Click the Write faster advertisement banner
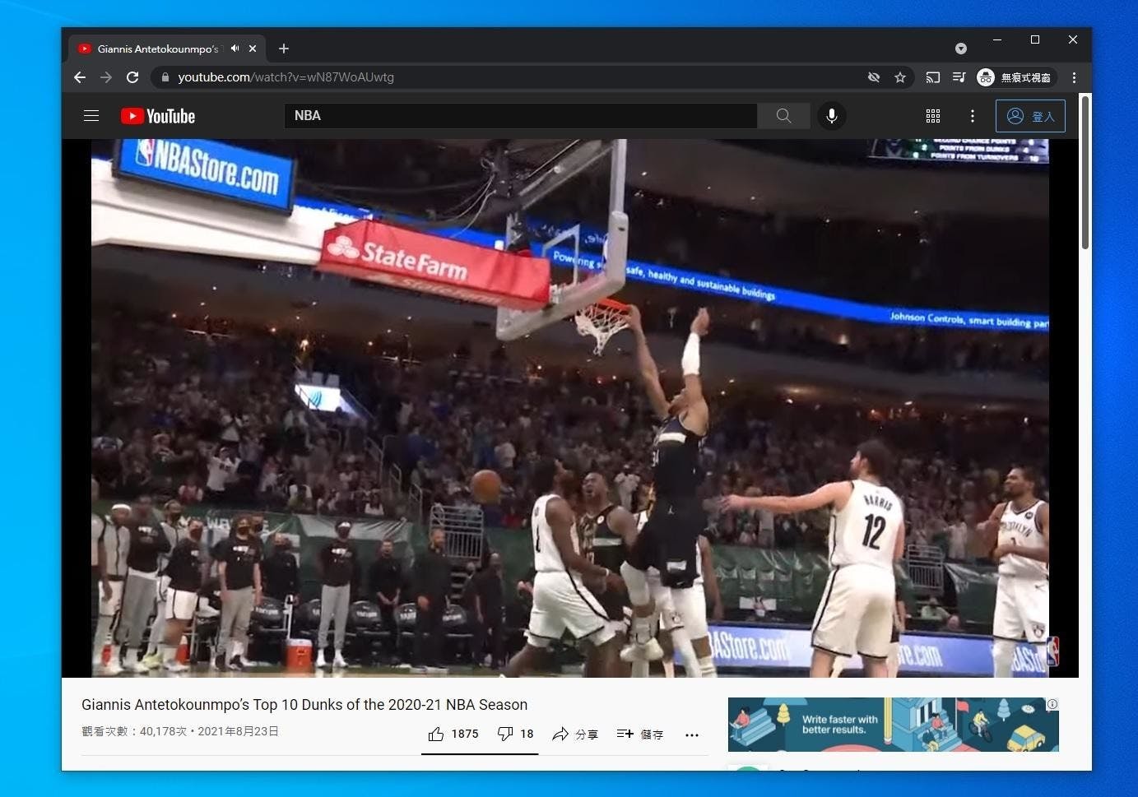Viewport: 1138px width, 797px height. click(893, 724)
